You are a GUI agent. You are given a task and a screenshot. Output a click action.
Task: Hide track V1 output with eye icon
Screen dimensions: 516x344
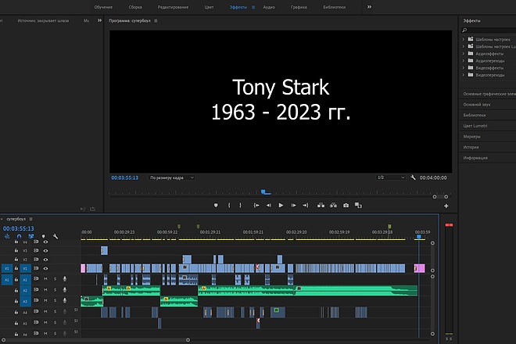point(45,268)
